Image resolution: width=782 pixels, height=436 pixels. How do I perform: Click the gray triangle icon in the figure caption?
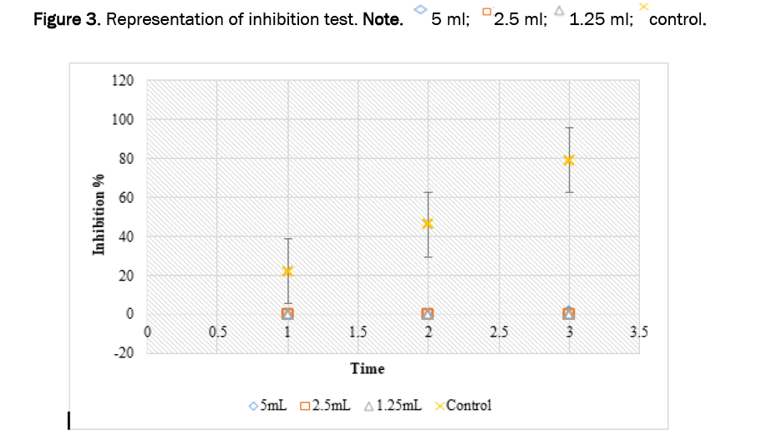560,11
